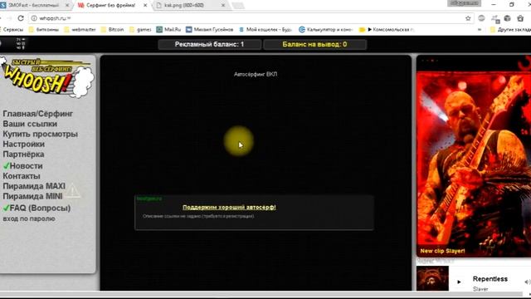Screen dimensions: 531x299
Task: Open the Другие закладки folder
Action: [510, 30]
